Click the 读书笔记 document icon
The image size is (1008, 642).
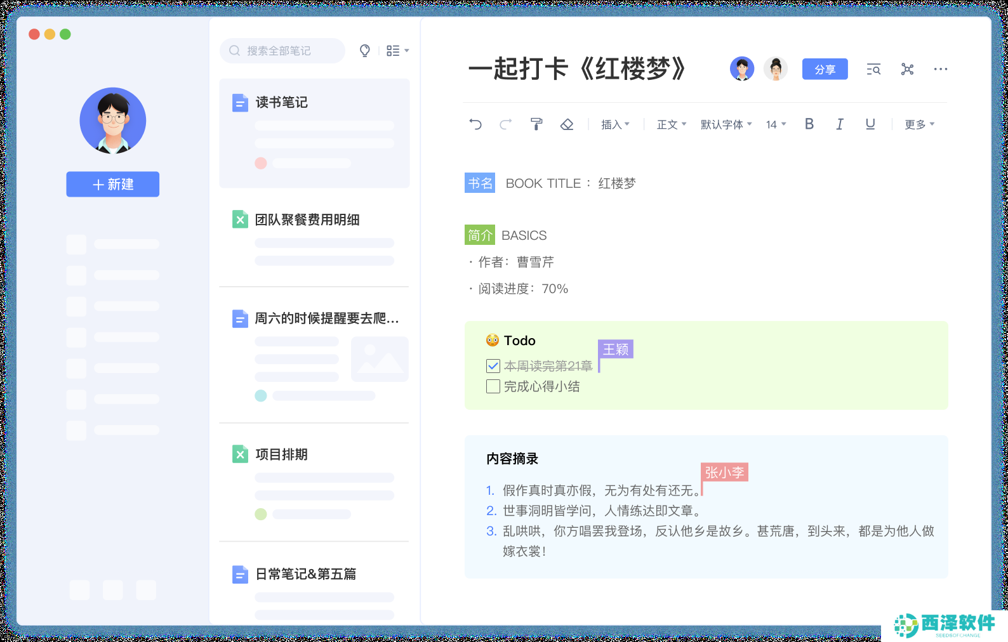(x=240, y=103)
